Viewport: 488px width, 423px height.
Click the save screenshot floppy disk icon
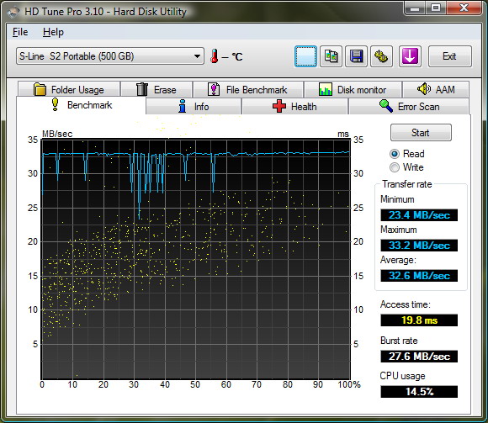(356, 56)
